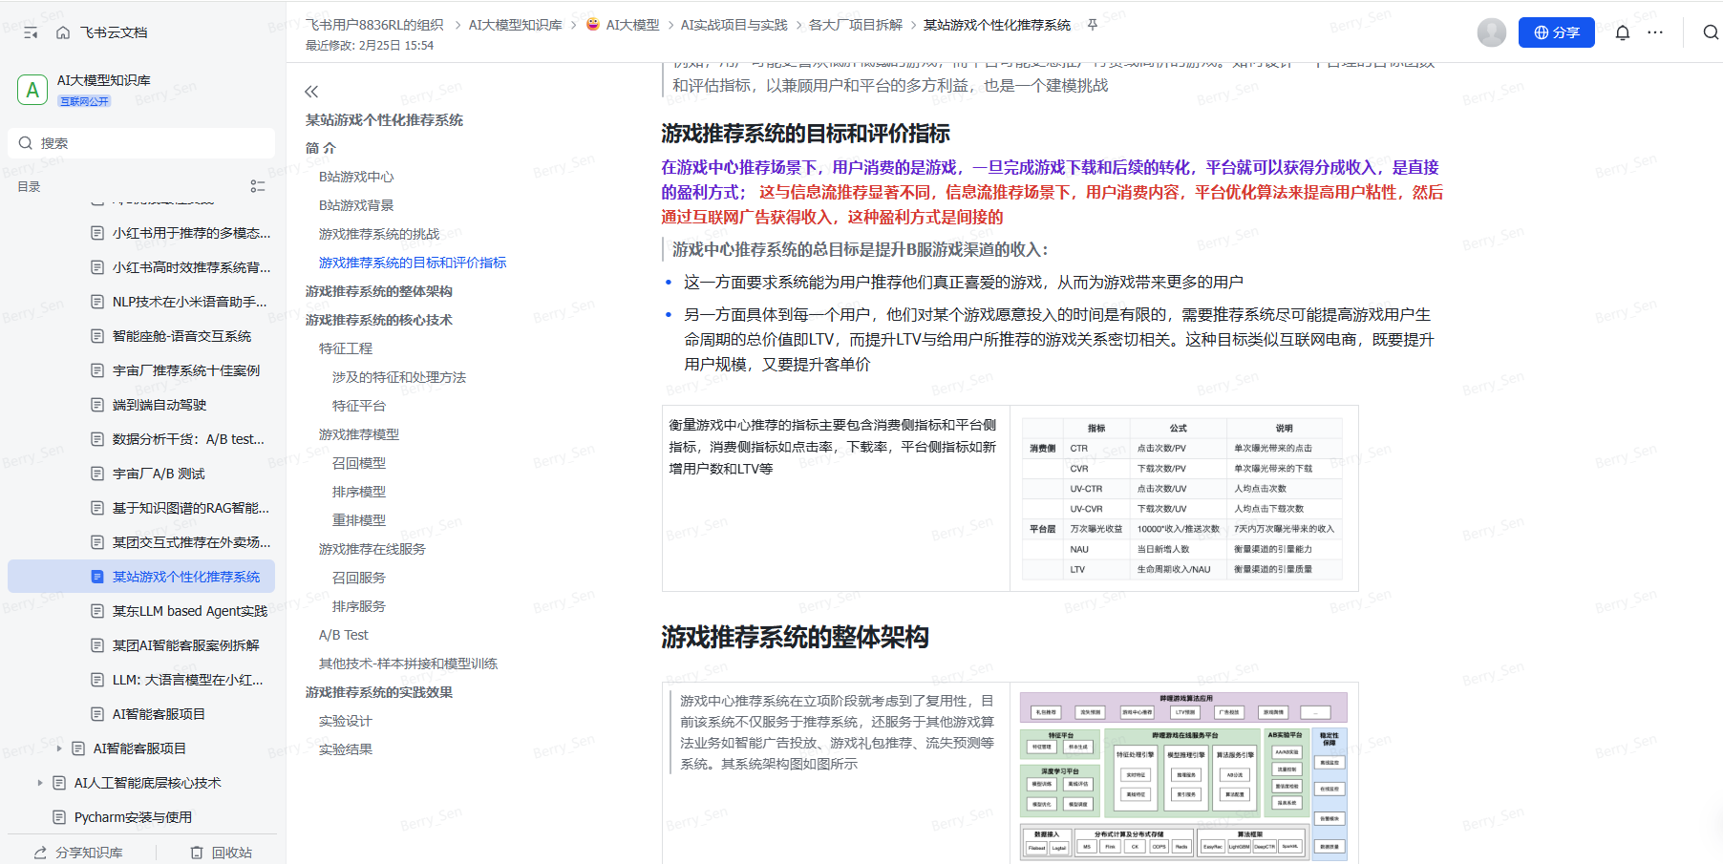The height and width of the screenshot is (864, 1723).
Task: Select highlighted outline item 游戏推荐系统的目标和评价指标
Action: (413, 263)
